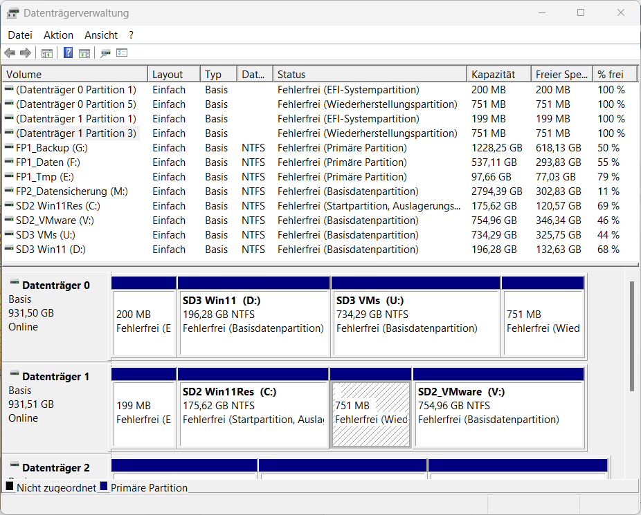This screenshot has height=515, width=641.
Task: Open help via the blue question mark toolbar icon
Action: pos(67,53)
